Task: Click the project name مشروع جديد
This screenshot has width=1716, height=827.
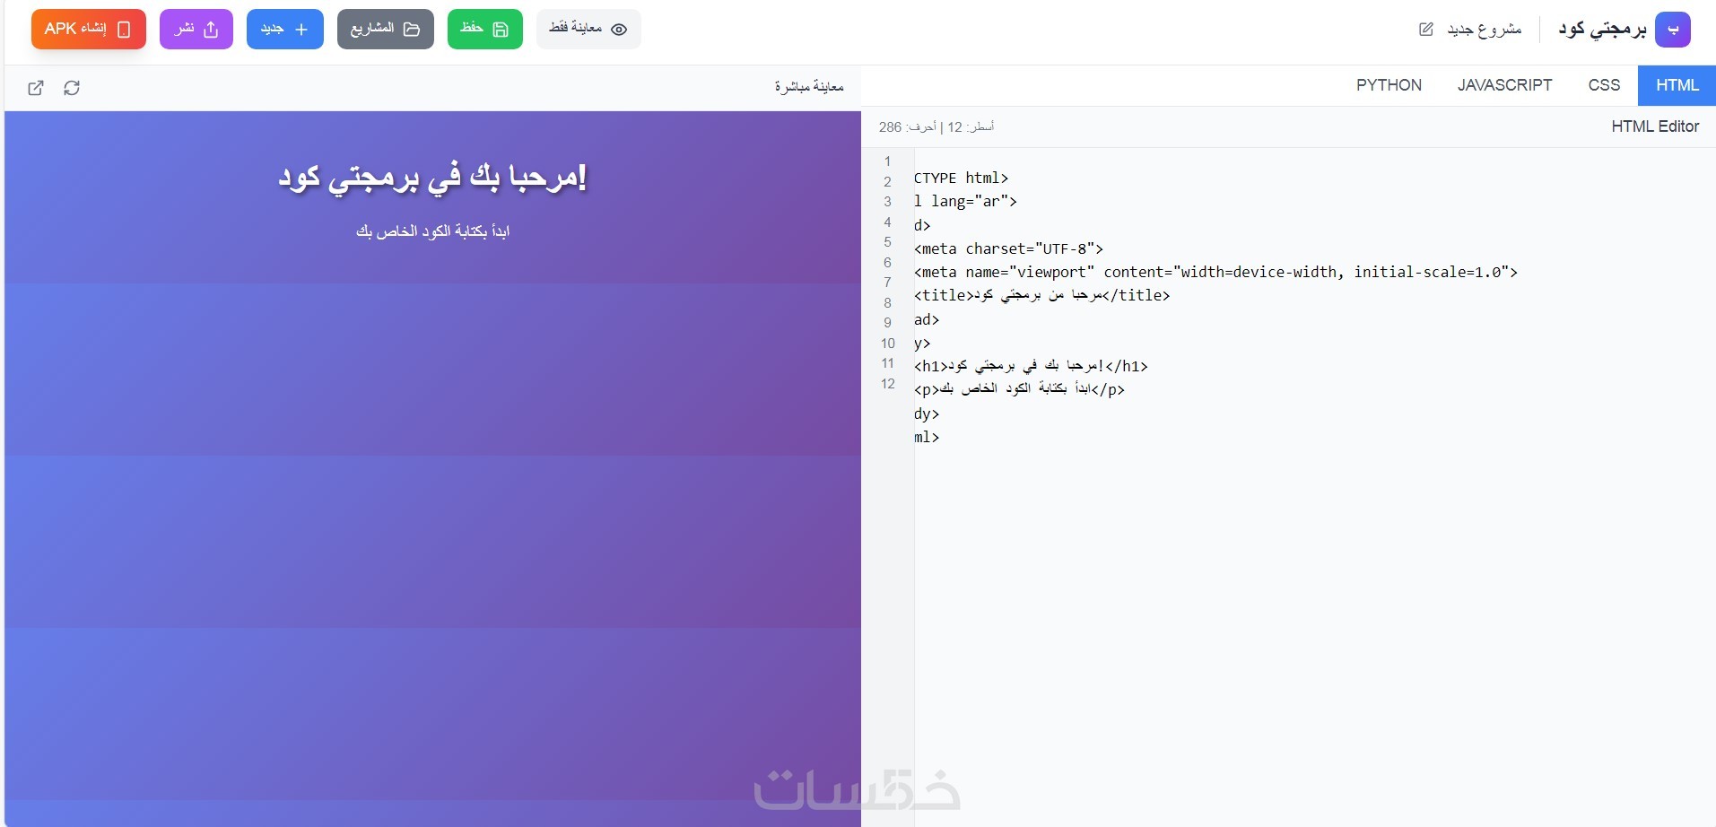Action: coord(1485,30)
